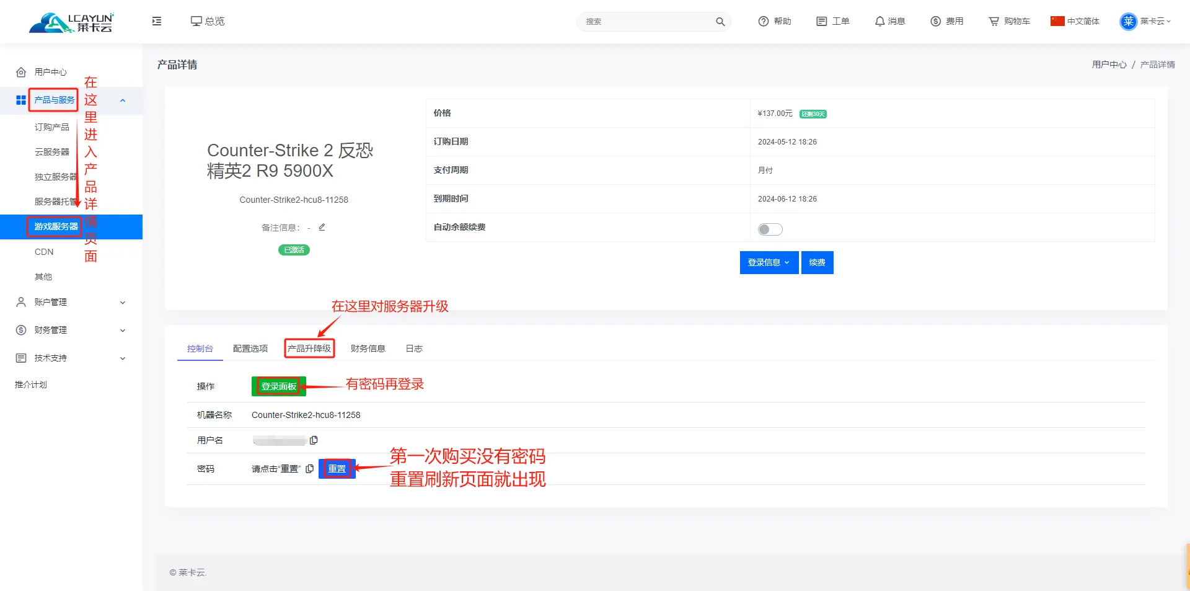Click the 账户管理 person icon
This screenshot has width=1190, height=591.
click(21, 302)
